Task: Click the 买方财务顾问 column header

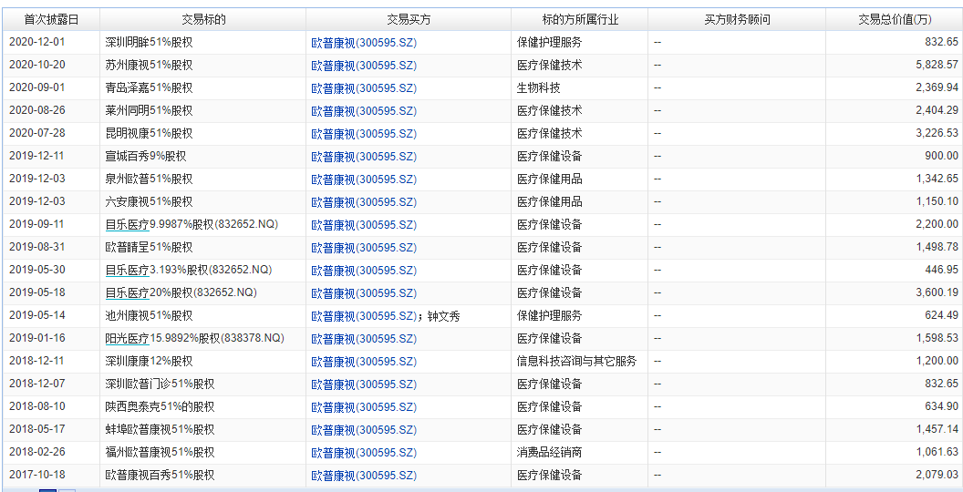Action: 737,20
